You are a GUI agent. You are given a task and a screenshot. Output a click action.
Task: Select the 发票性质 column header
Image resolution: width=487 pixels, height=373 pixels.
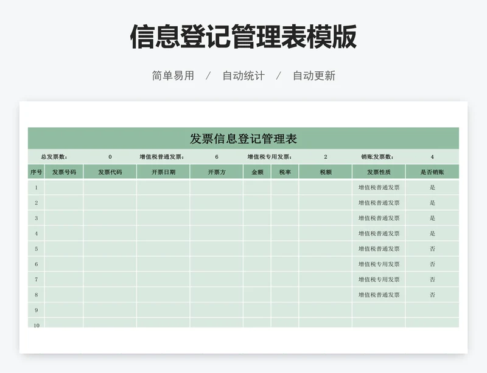[x=379, y=172]
